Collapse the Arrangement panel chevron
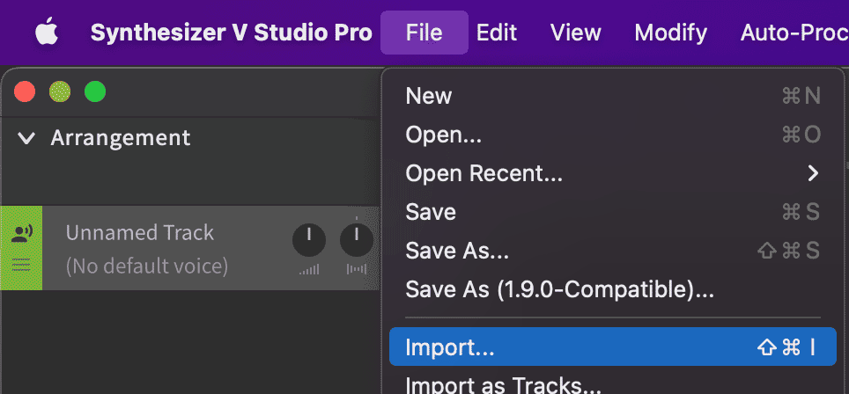The height and width of the screenshot is (394, 849). [x=26, y=138]
